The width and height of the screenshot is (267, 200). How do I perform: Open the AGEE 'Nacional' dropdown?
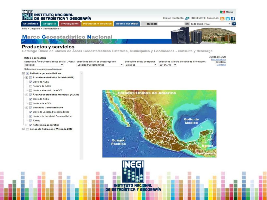click(x=44, y=65)
